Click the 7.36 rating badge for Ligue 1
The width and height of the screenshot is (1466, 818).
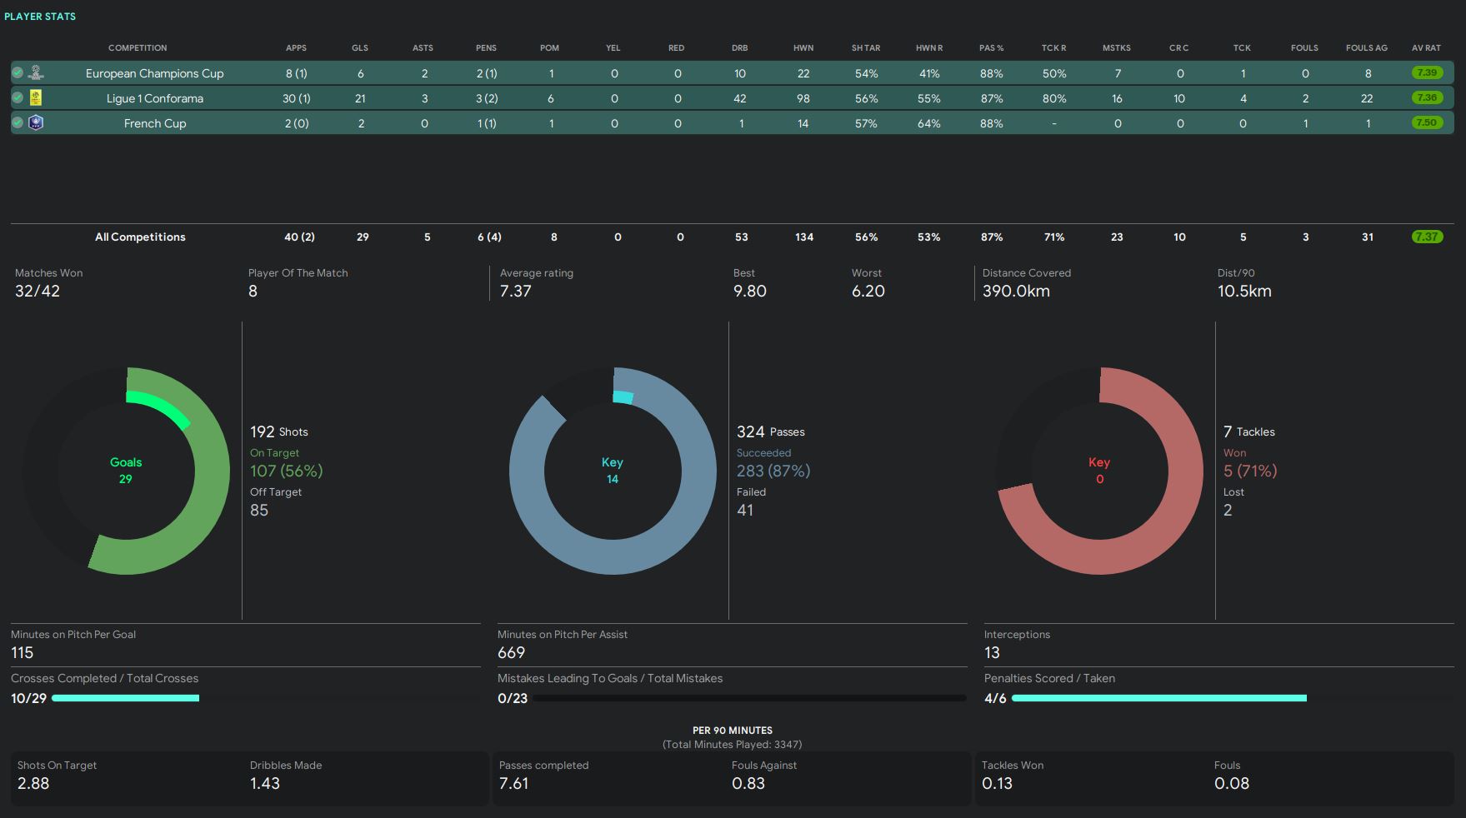(x=1427, y=97)
